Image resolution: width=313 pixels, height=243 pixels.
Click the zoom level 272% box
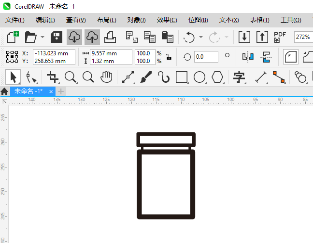coord(303,37)
